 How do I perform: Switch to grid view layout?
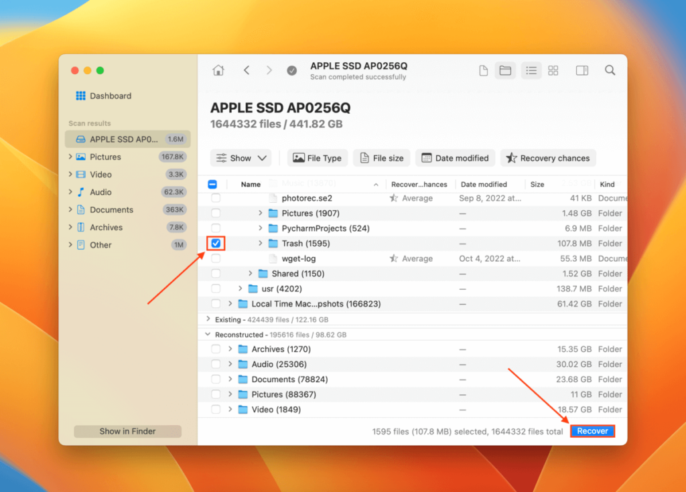[553, 70]
